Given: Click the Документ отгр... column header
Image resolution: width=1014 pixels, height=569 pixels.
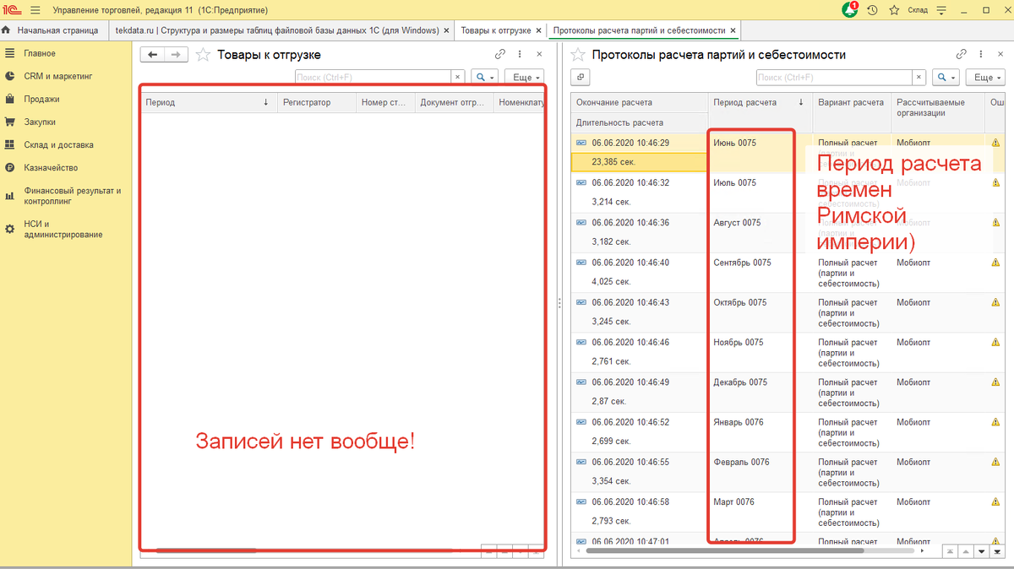Looking at the screenshot, I should point(452,102).
